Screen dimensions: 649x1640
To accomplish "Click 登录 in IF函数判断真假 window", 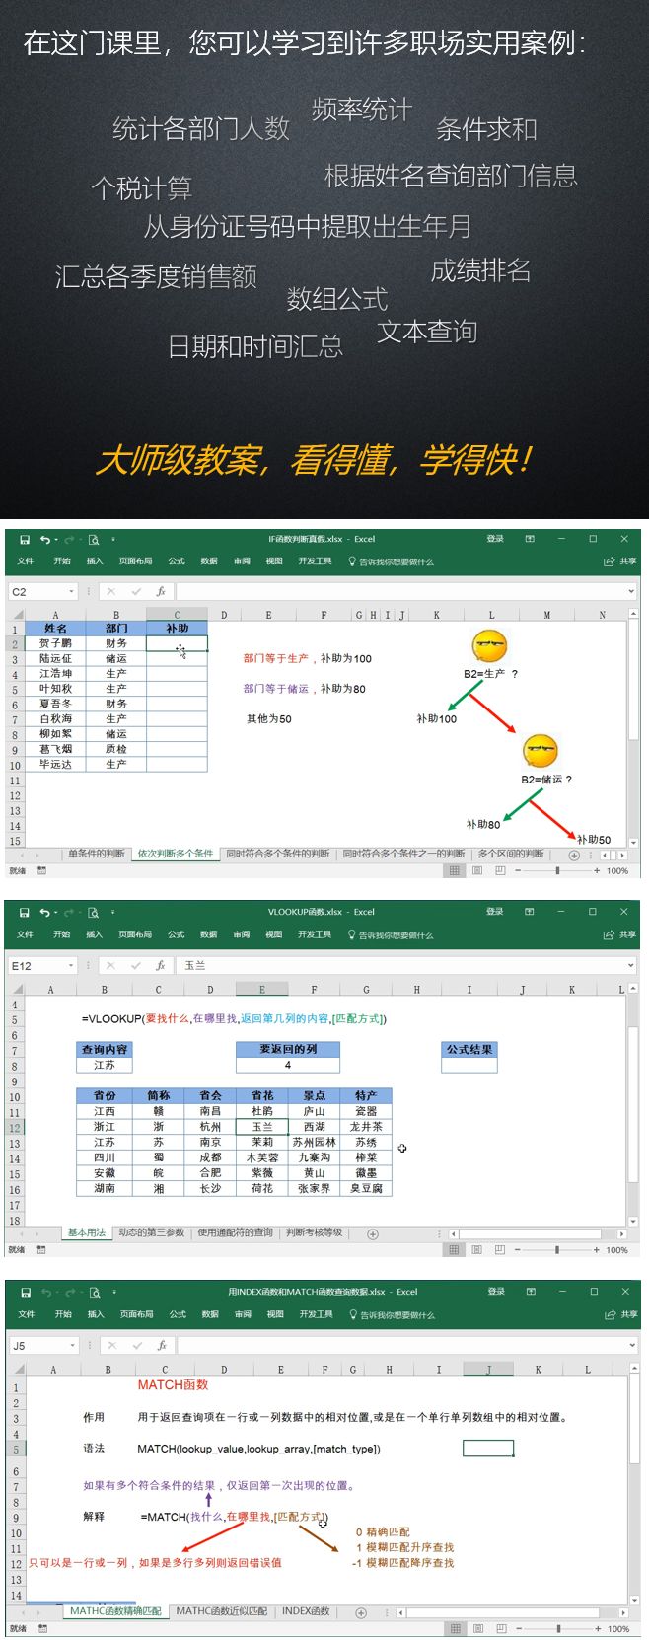I will [x=495, y=539].
